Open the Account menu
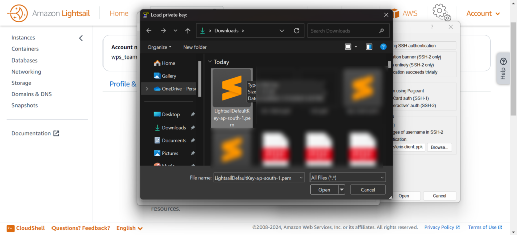Viewport: 517px width, 235px height. point(483,13)
